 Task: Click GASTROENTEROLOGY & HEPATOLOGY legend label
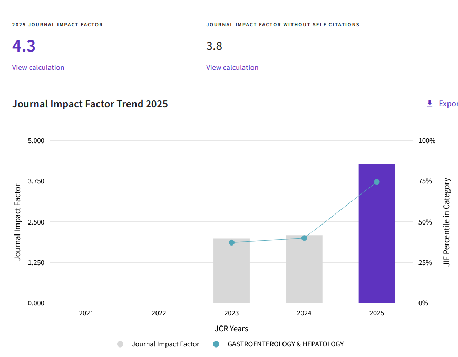tap(285, 344)
